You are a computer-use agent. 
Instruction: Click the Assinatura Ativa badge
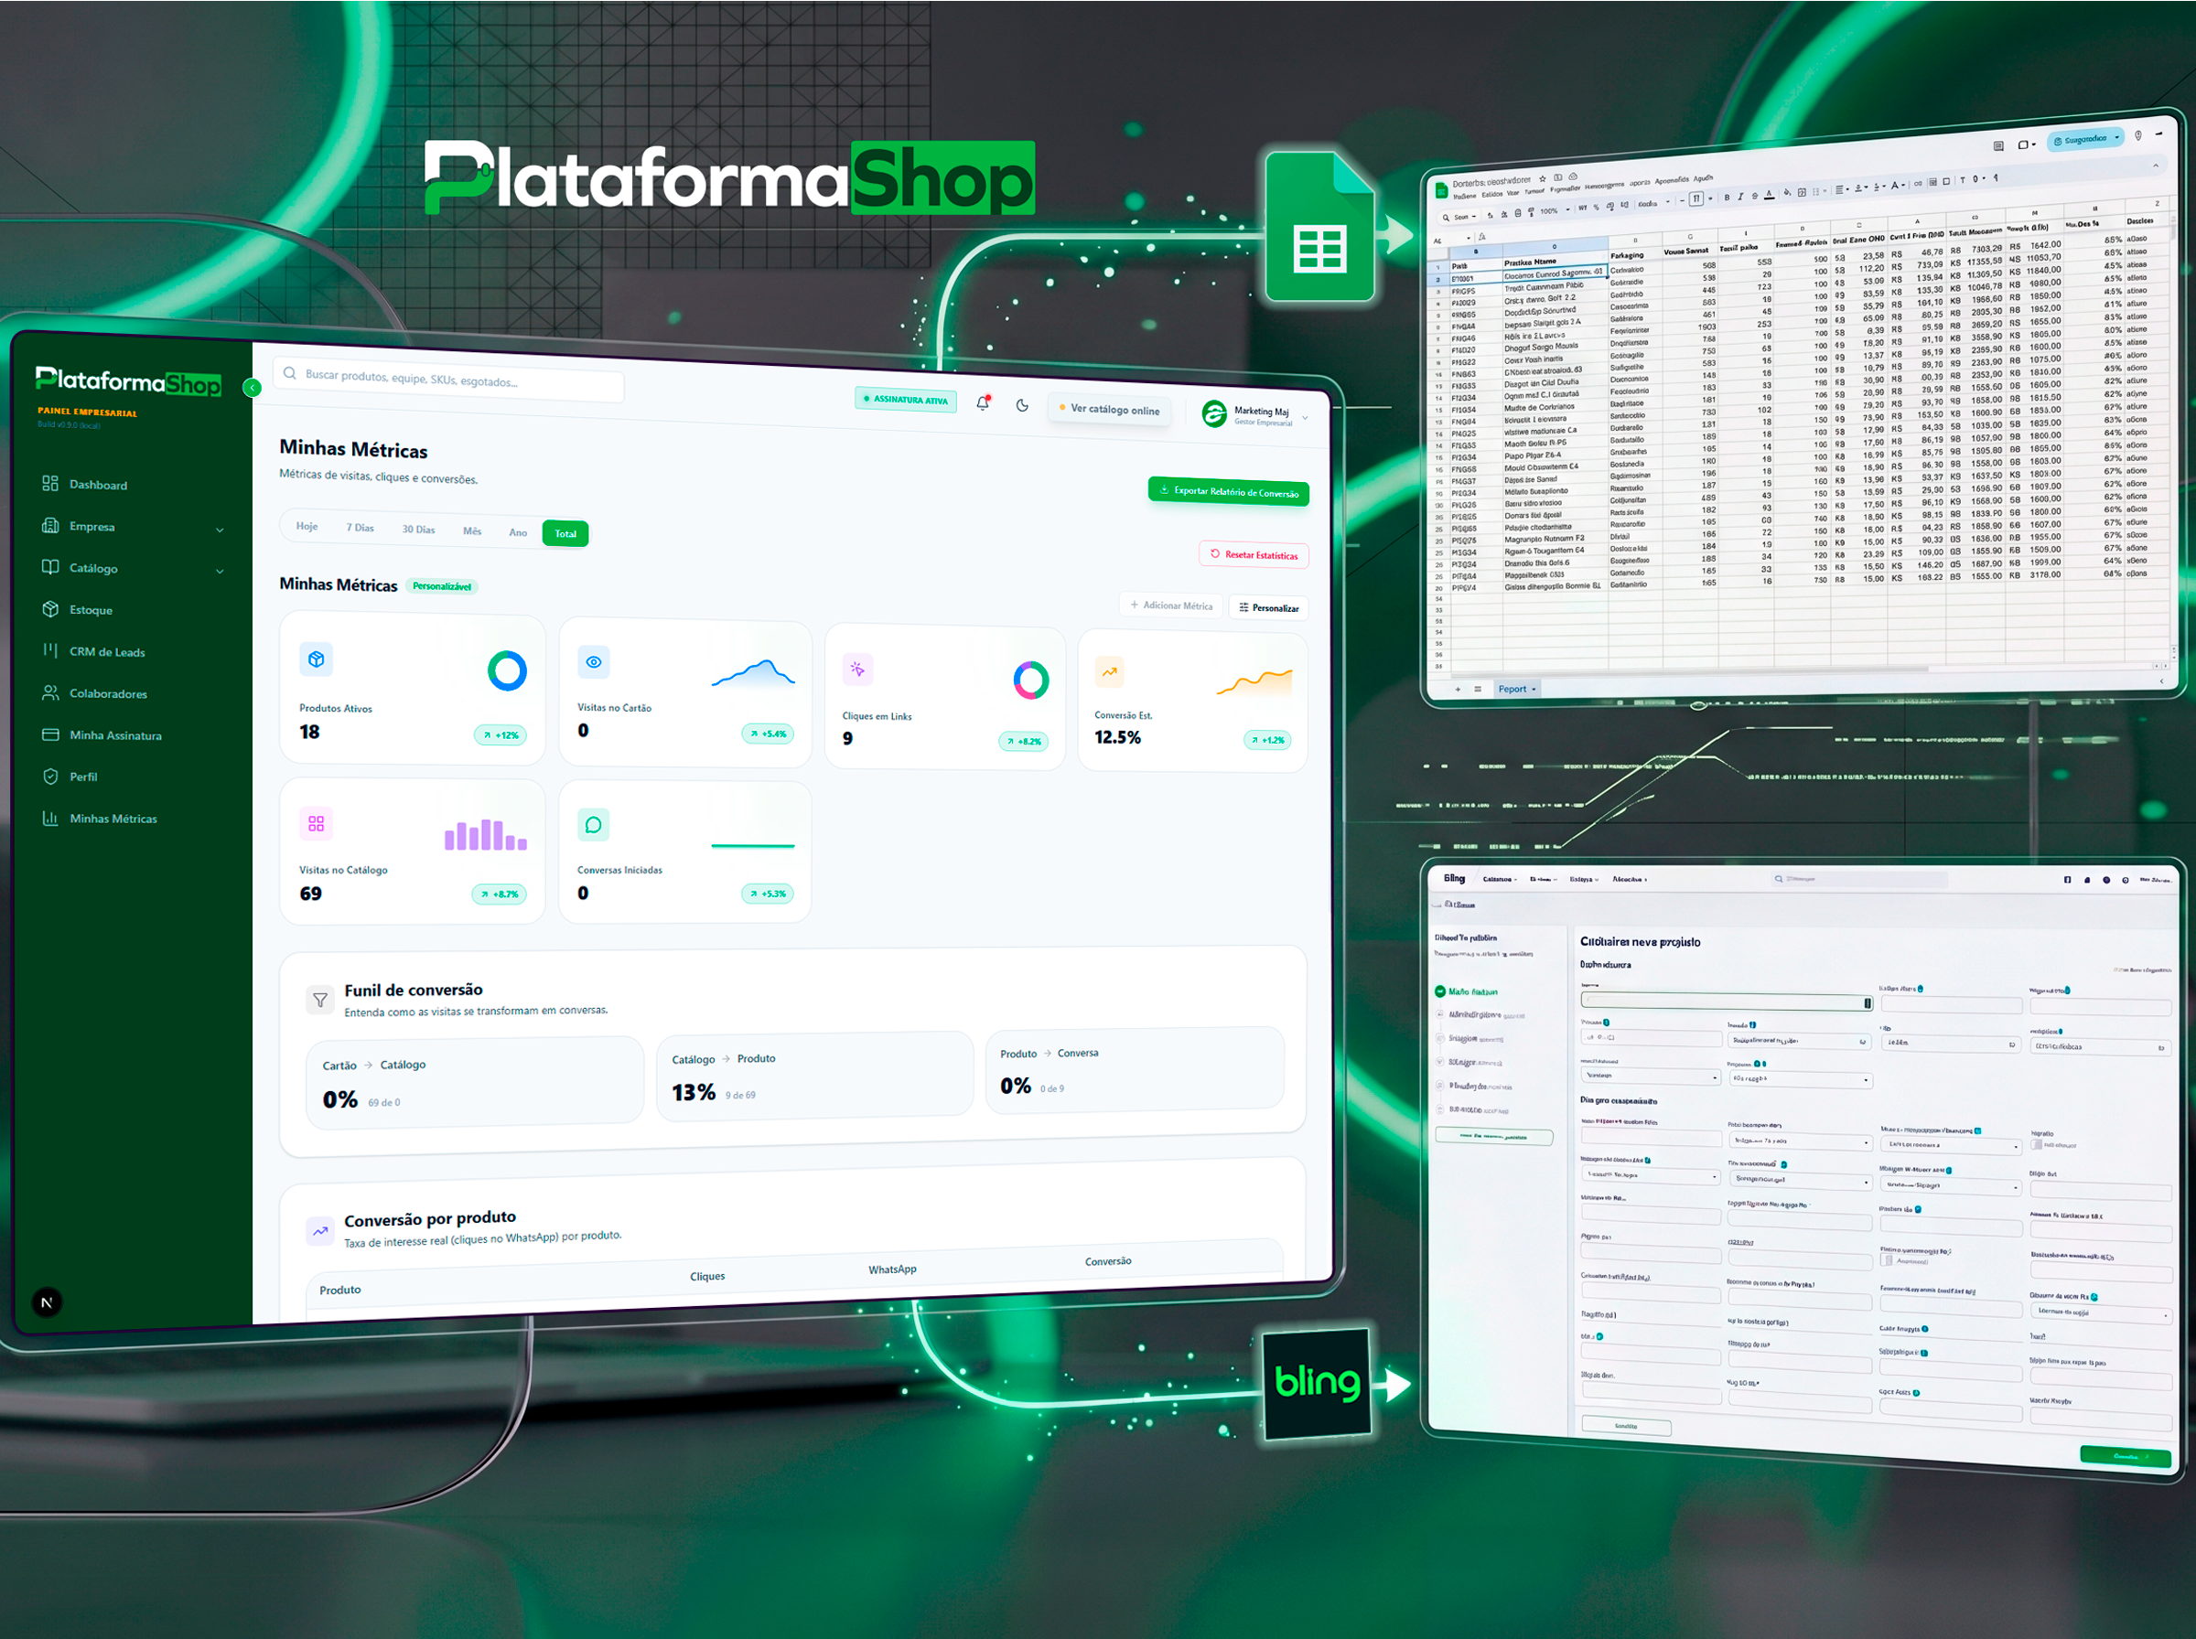click(x=906, y=399)
